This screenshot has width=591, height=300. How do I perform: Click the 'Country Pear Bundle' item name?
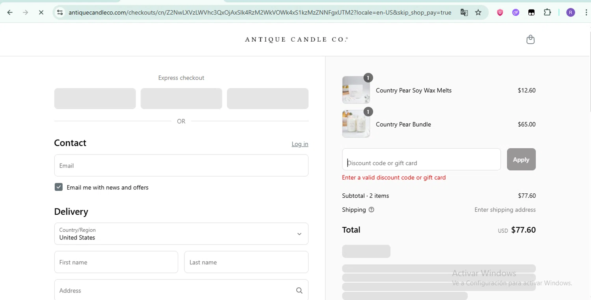pyautogui.click(x=403, y=124)
